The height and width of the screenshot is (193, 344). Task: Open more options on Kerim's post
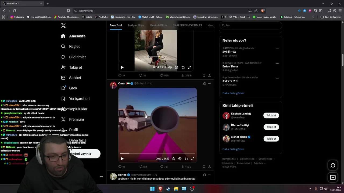click(x=209, y=175)
